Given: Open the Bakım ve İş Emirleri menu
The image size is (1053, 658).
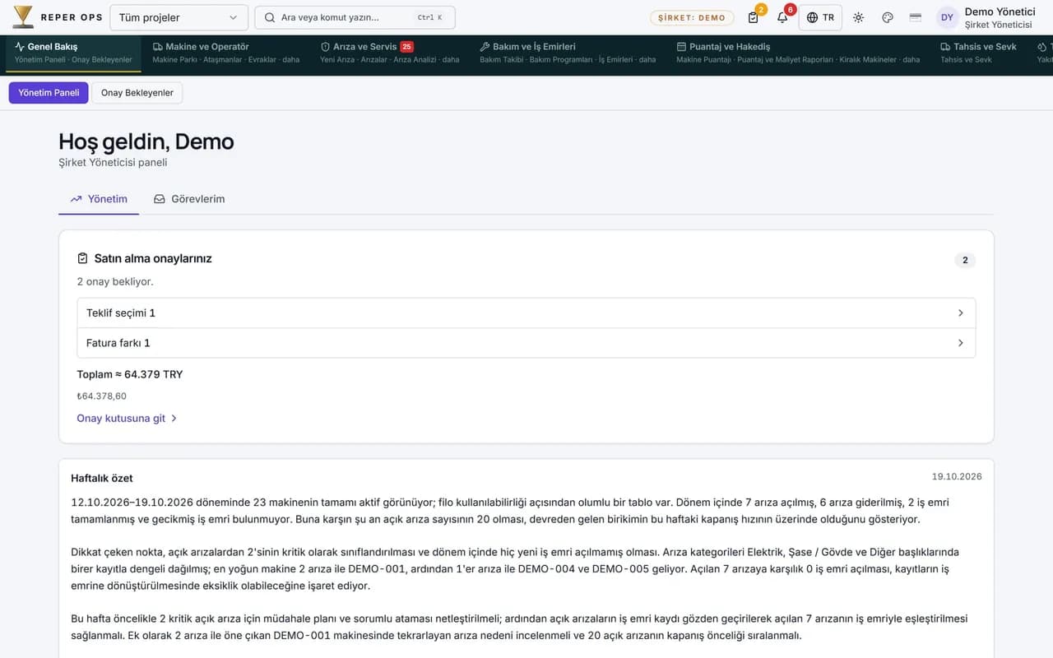Looking at the screenshot, I should [x=568, y=53].
